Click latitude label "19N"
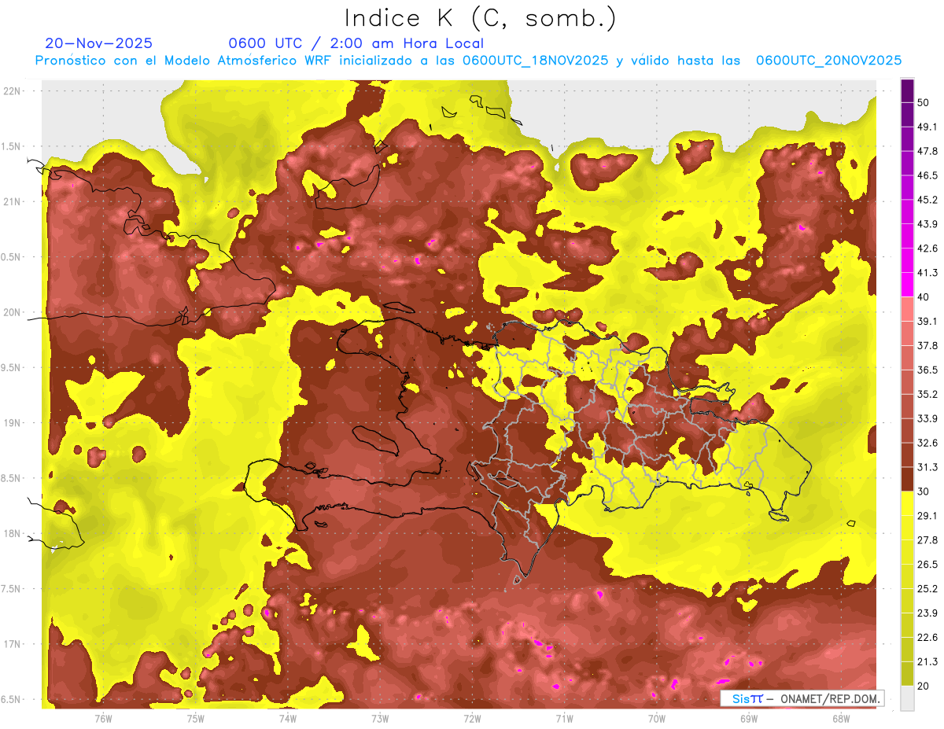 (13, 422)
